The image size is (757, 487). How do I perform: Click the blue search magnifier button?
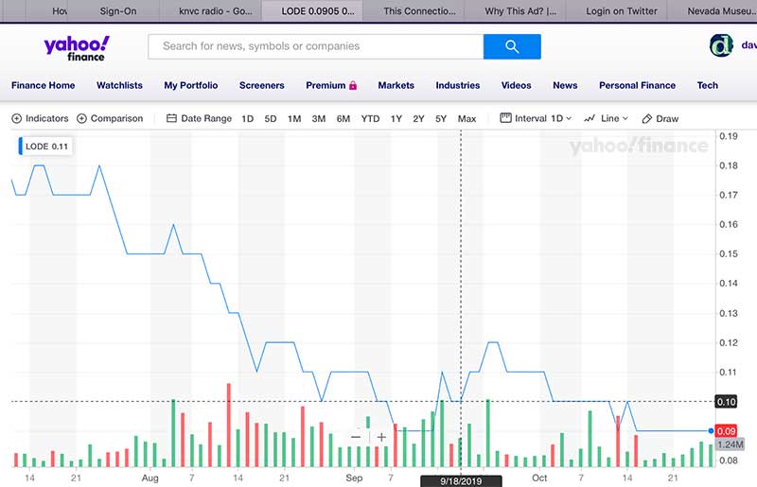pos(512,46)
